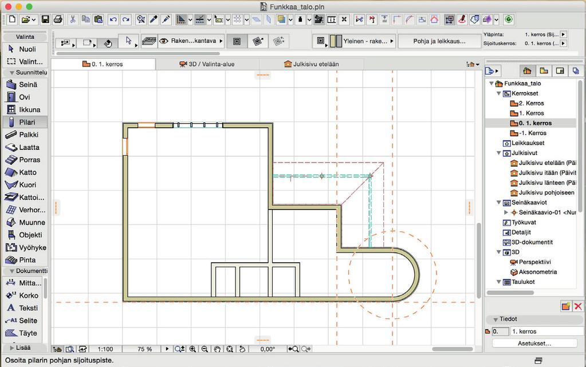
Task: Click the green circular icon in toolbar
Action: 509,19
